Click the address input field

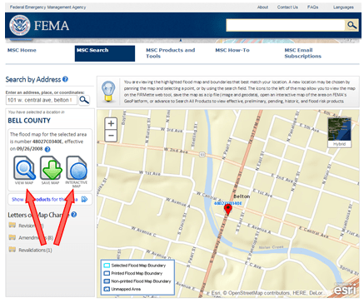(x=42, y=100)
